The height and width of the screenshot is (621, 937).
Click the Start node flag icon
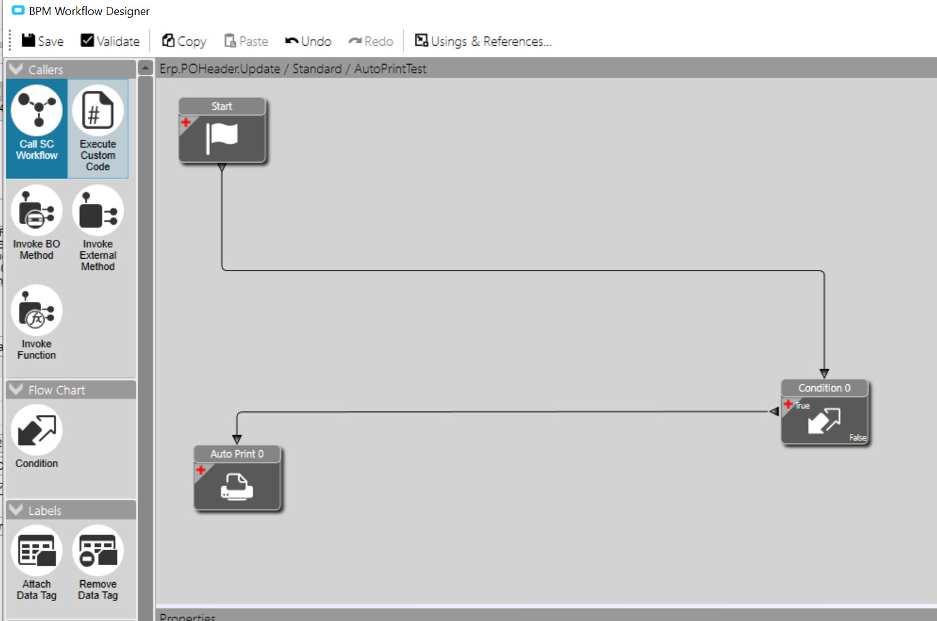[222, 138]
